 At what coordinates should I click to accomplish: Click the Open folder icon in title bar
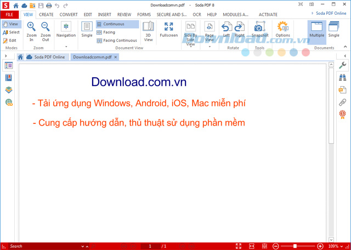coord(32,5)
